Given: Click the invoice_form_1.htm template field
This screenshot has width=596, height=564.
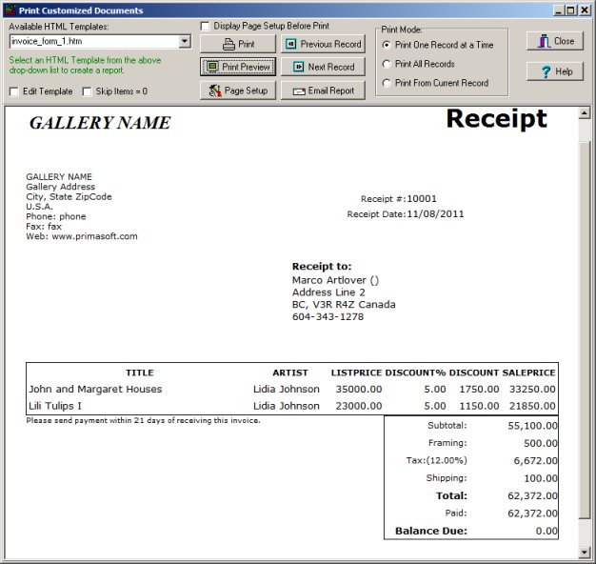Looking at the screenshot, I should [x=94, y=41].
